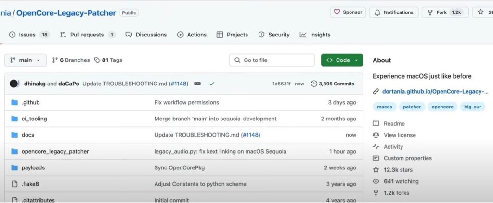View the 641 watching link

401,181
